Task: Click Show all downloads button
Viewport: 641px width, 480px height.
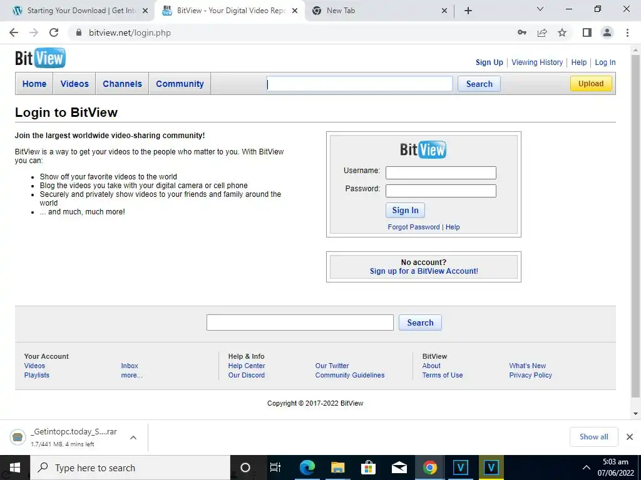Action: 593,437
